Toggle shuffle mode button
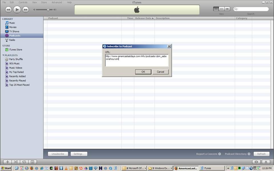The image size is (274, 171). (x=16, y=162)
